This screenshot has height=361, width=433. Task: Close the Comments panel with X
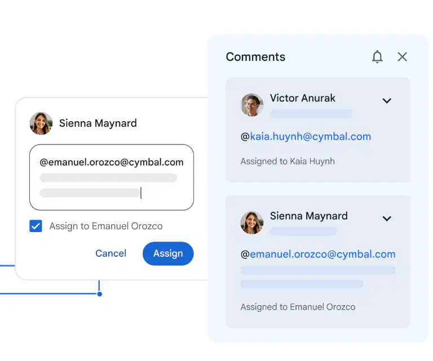tap(402, 57)
